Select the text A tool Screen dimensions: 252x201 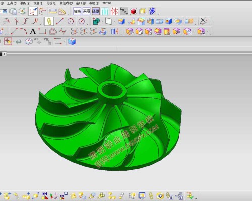click(33, 31)
